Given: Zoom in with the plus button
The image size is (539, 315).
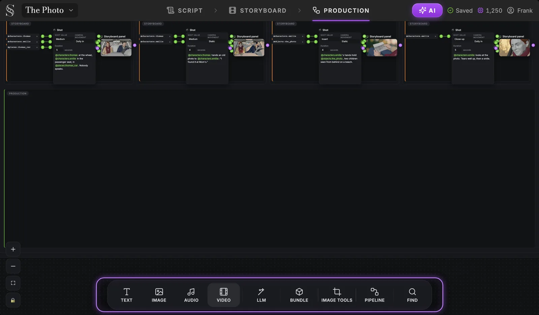Looking at the screenshot, I should click(13, 249).
